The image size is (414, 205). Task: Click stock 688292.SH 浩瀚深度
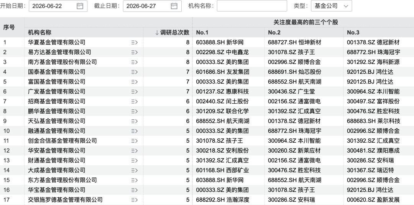click(x=223, y=200)
